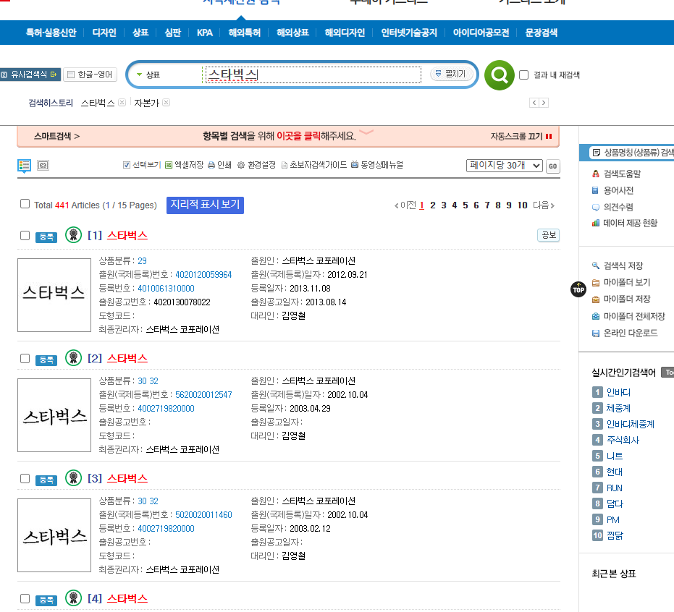Click history next arrow
This screenshot has height=612, width=674.
544,103
